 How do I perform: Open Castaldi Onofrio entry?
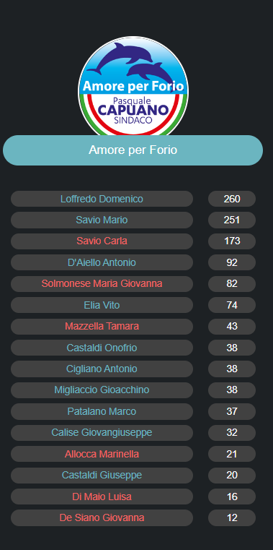(x=102, y=348)
